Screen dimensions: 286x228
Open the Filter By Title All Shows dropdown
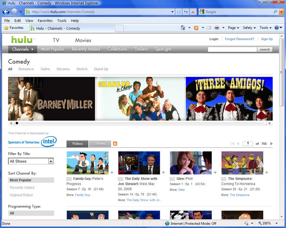31,161
